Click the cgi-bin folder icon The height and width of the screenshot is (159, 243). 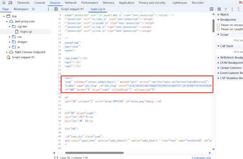coord(14,26)
